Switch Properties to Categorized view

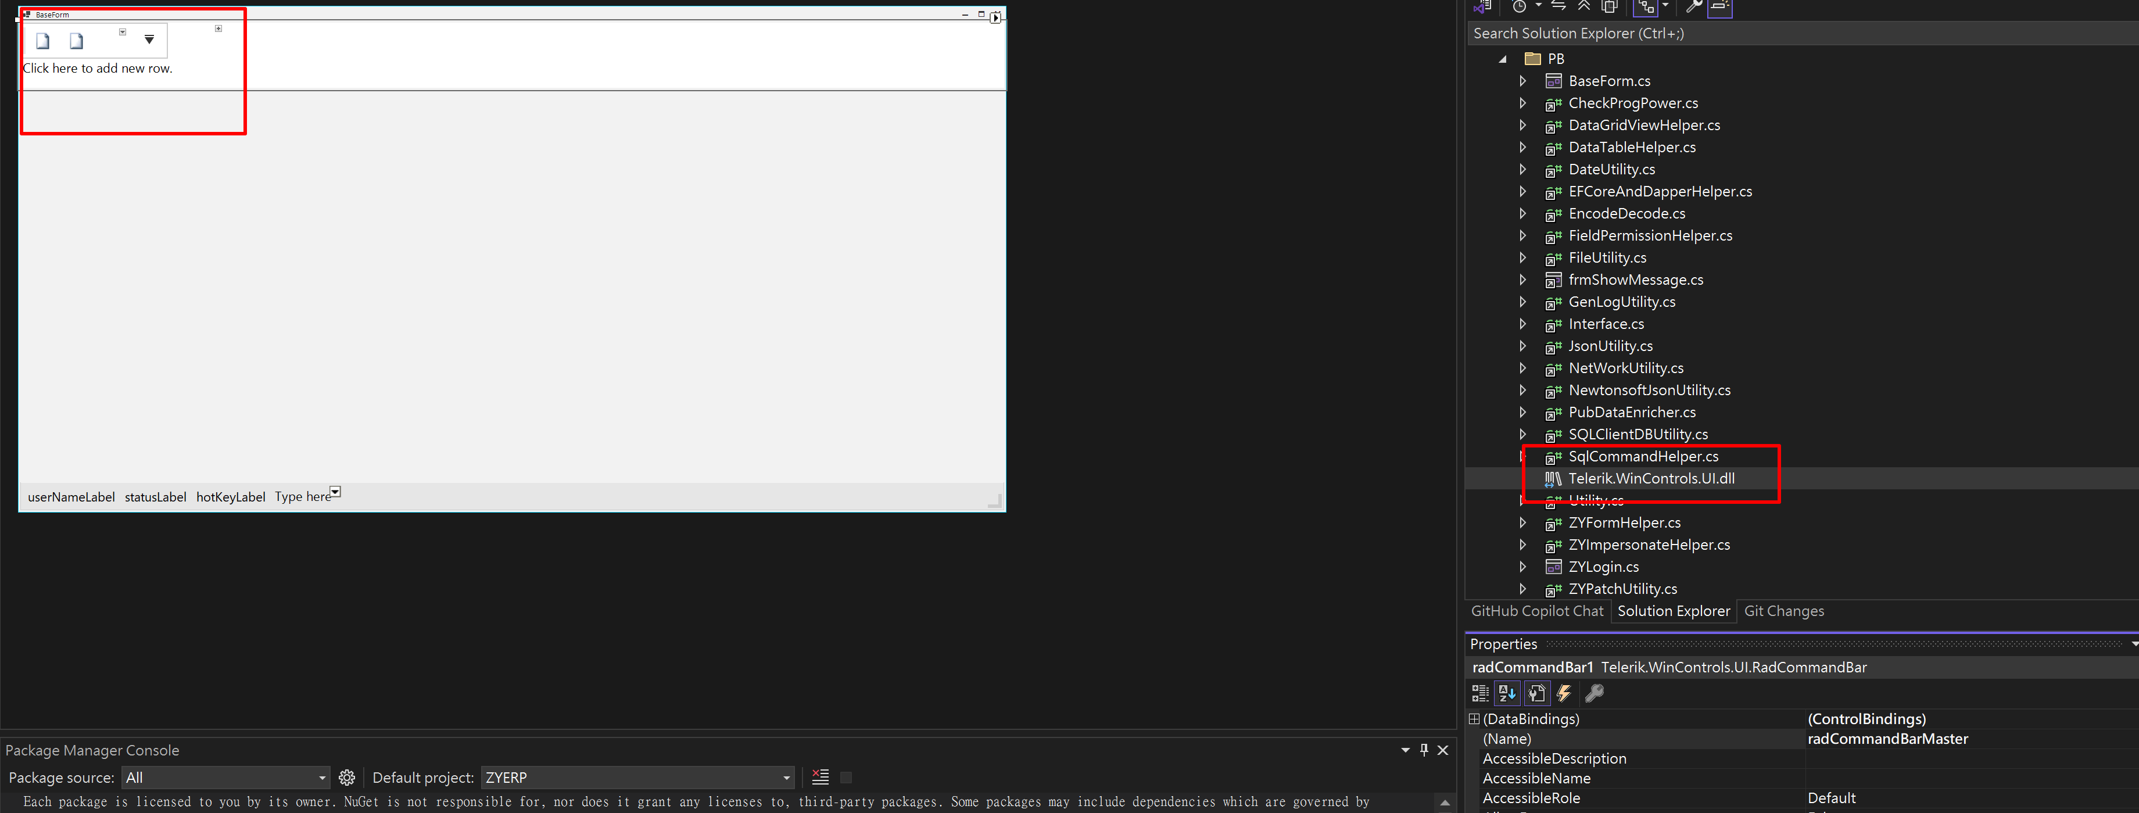coord(1479,693)
